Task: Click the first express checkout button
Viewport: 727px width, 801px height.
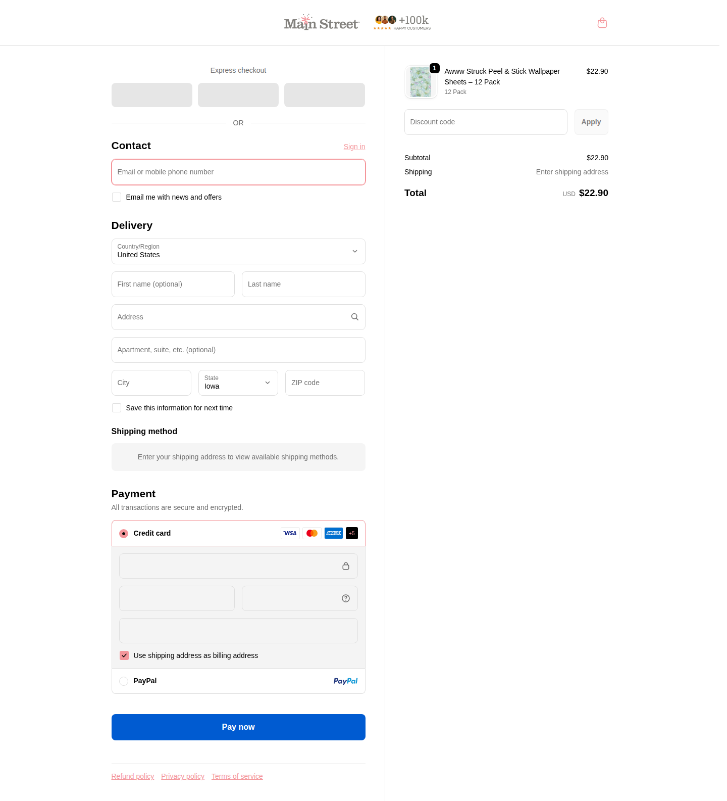Action: (152, 95)
